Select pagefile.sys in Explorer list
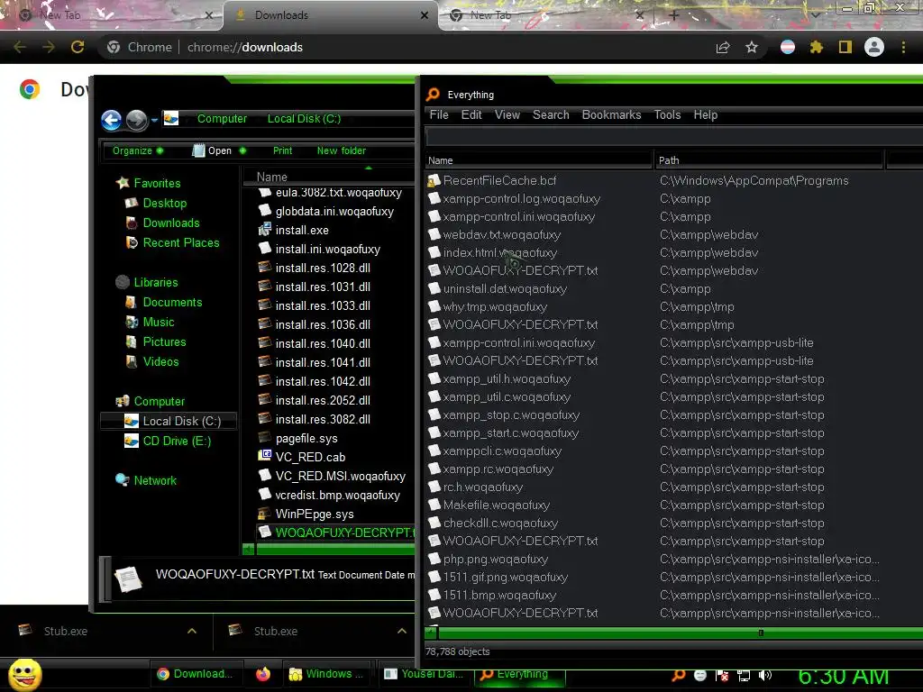Viewport: 923px width, 692px height. pos(297,439)
